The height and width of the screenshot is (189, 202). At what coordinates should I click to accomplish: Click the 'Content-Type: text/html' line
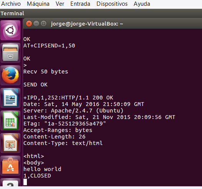point(63,143)
